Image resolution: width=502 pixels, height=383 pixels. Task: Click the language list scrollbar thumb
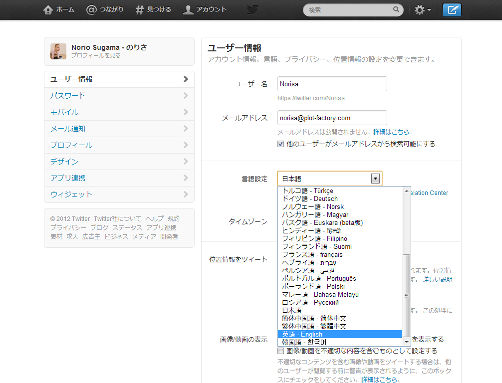(406, 295)
